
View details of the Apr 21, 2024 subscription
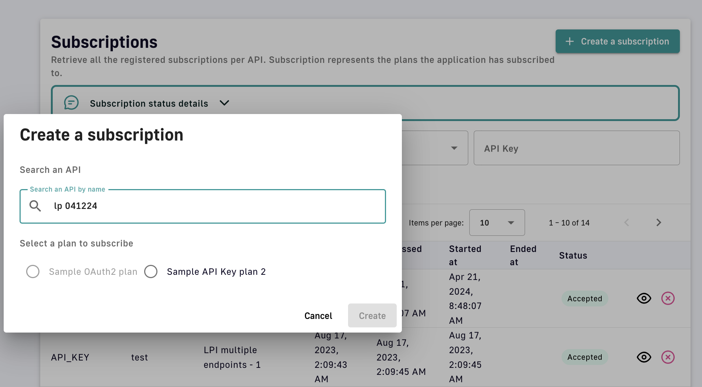[x=644, y=298]
